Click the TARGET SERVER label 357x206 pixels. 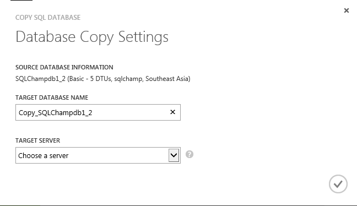(x=38, y=140)
